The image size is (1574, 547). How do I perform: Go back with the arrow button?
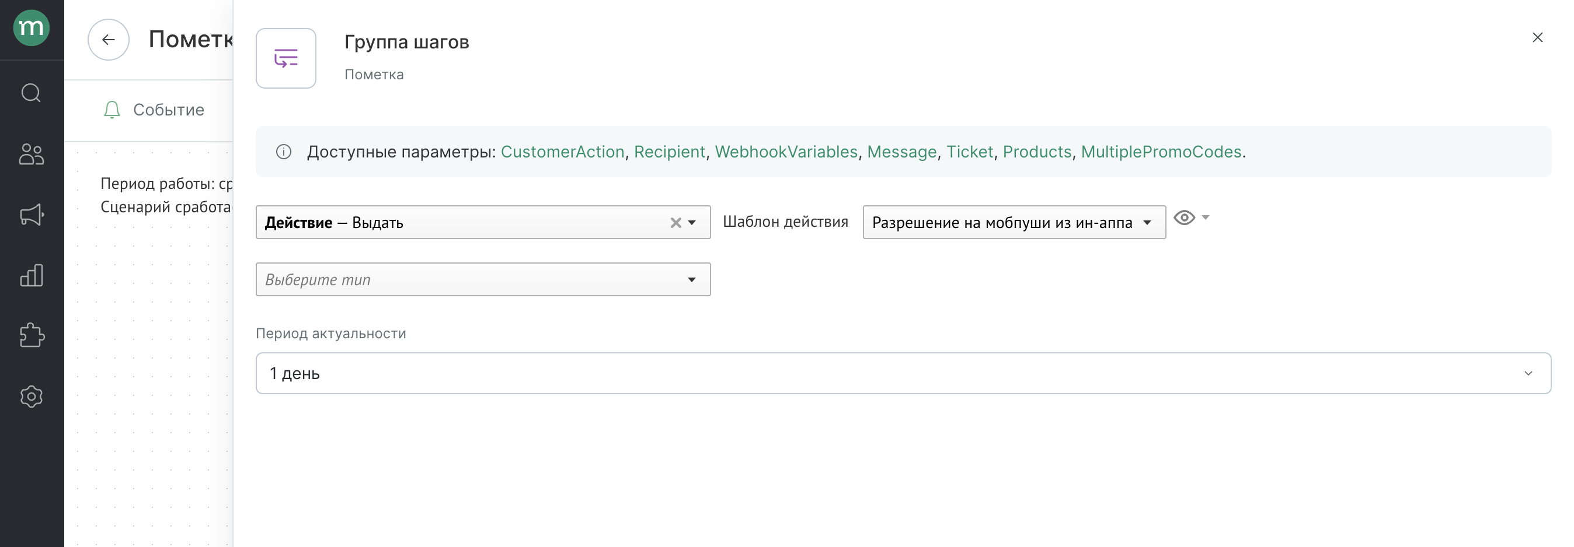[108, 40]
